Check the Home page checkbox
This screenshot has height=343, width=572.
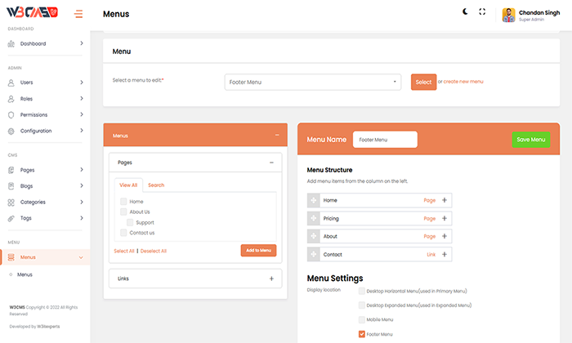(x=124, y=201)
